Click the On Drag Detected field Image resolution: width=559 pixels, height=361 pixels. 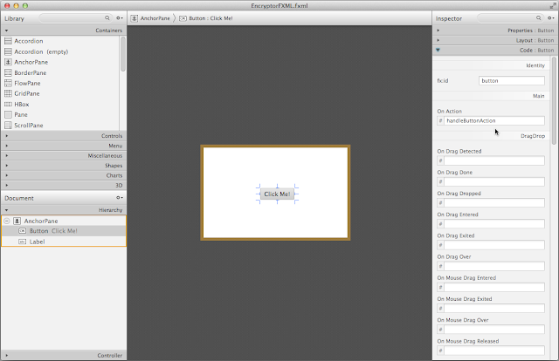click(x=494, y=160)
